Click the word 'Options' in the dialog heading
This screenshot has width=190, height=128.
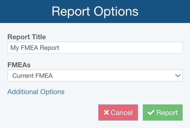click(x=116, y=12)
